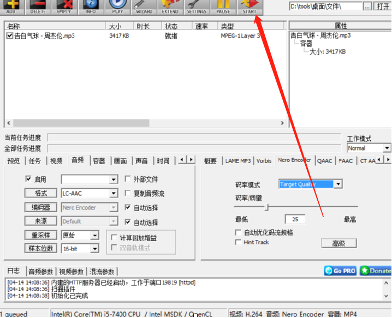
Task: Open the 原始 resample dropdown
Action: coord(95,235)
